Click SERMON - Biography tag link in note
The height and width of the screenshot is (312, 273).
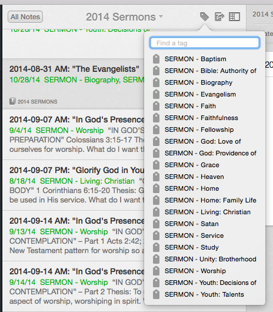click(x=82, y=80)
